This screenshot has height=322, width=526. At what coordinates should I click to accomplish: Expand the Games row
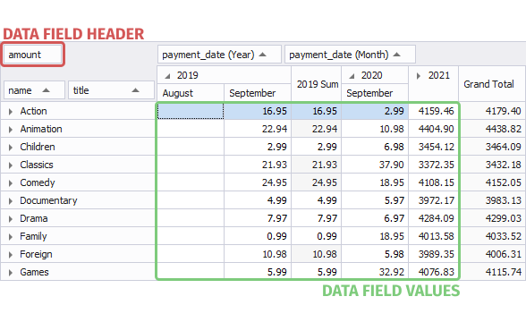tap(11, 273)
